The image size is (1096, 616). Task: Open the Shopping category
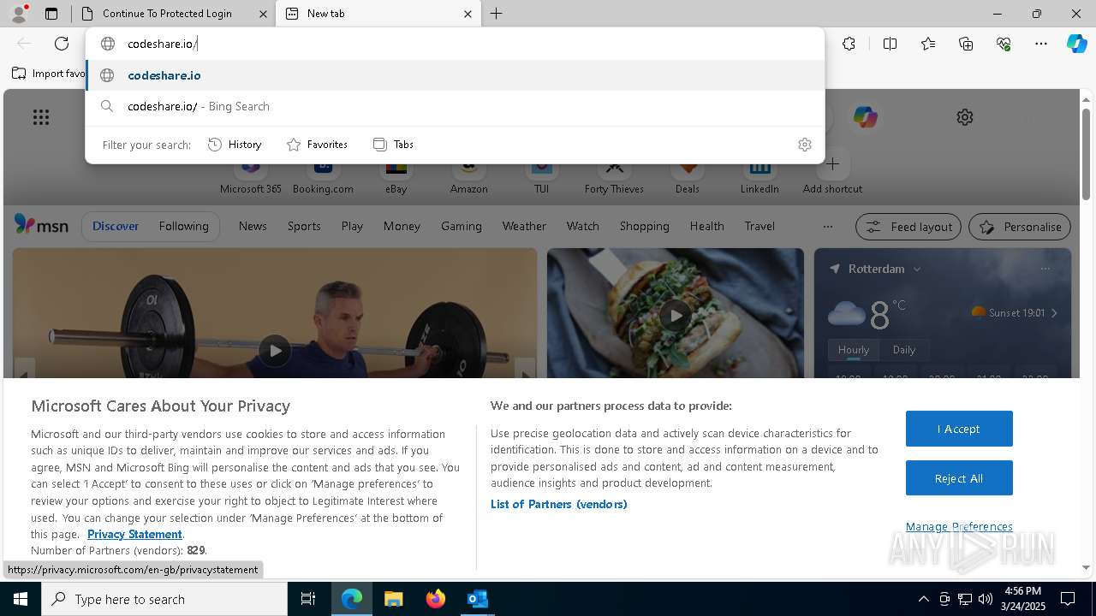click(x=644, y=226)
